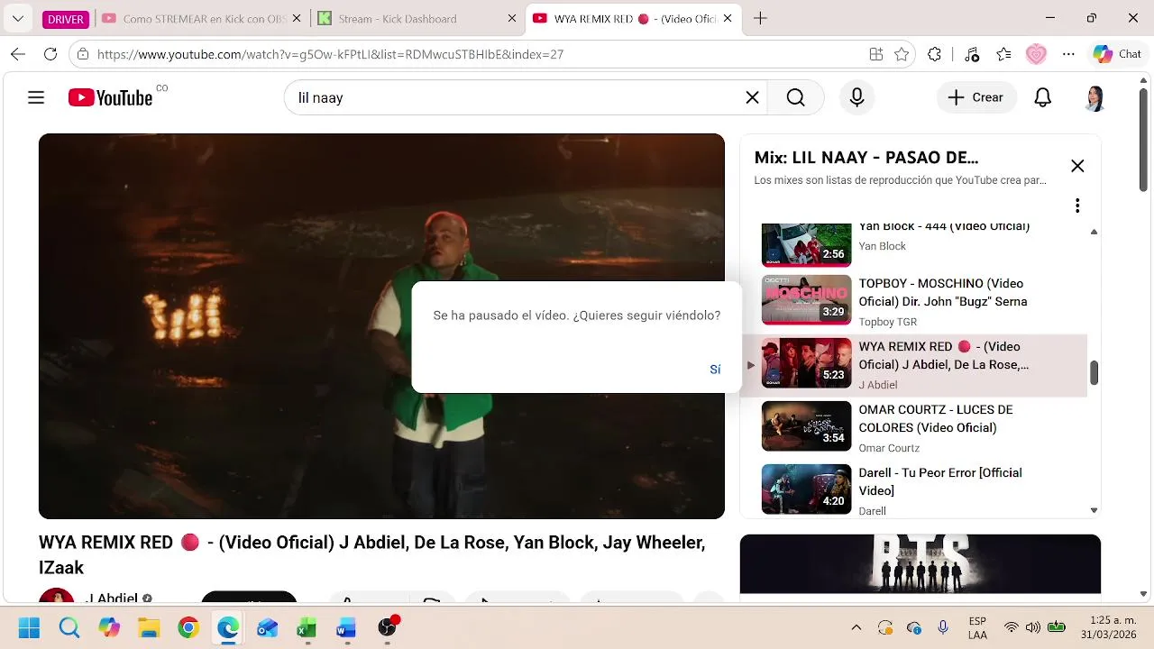1154x649 pixels.
Task: Show hidden system tray icons
Action: pyautogui.click(x=856, y=627)
